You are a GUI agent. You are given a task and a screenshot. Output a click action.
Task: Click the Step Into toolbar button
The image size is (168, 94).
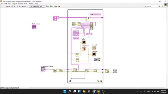(23, 6)
